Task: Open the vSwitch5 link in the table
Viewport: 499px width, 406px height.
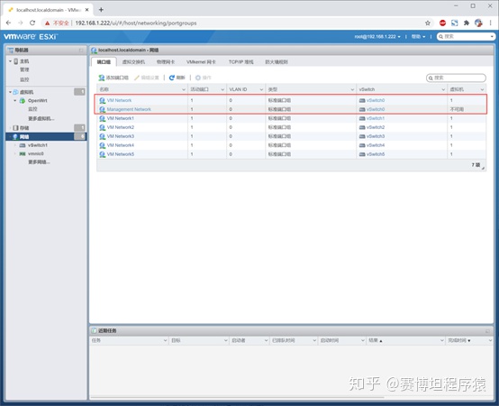Action: coord(376,154)
